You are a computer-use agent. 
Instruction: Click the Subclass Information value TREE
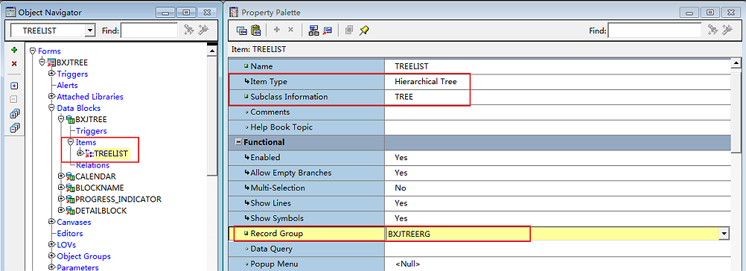(404, 97)
